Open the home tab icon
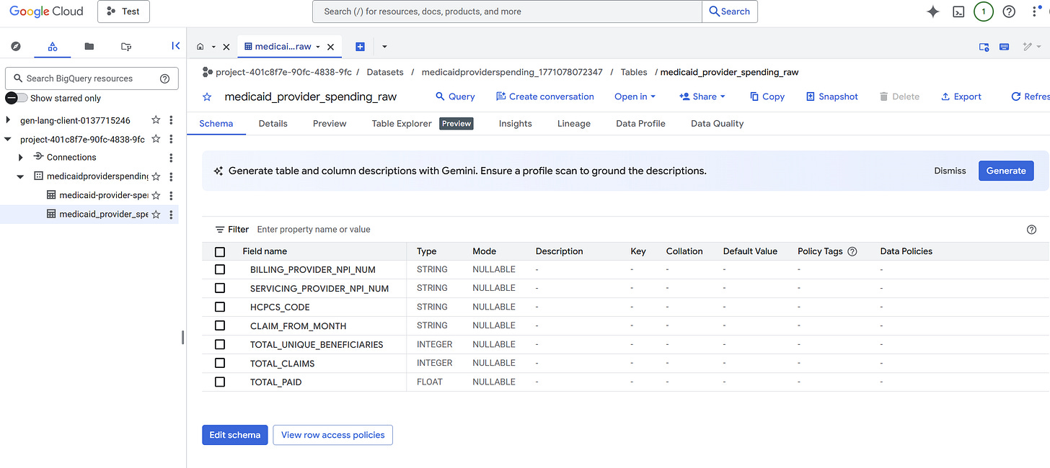Screen dimensions: 1050x468 200,47
